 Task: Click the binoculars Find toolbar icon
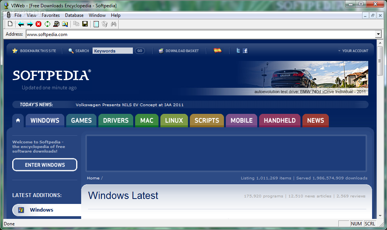tap(114, 24)
